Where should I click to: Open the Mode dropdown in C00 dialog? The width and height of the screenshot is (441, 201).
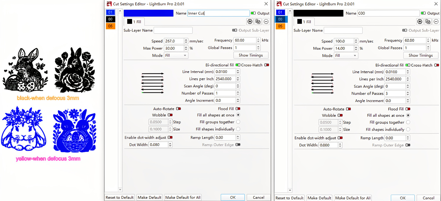(x=346, y=55)
